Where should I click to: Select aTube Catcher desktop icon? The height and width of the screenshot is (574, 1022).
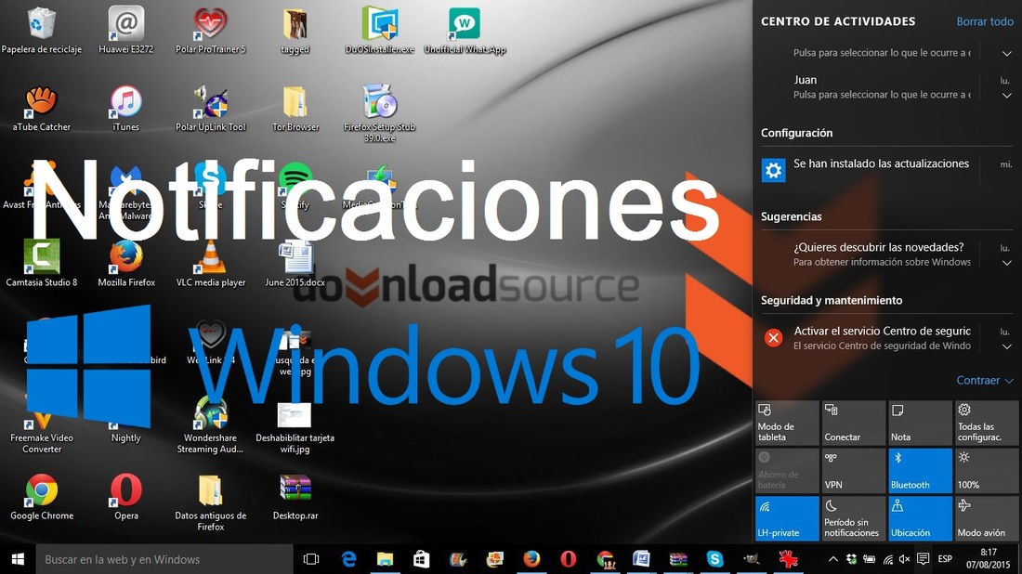coord(42,108)
